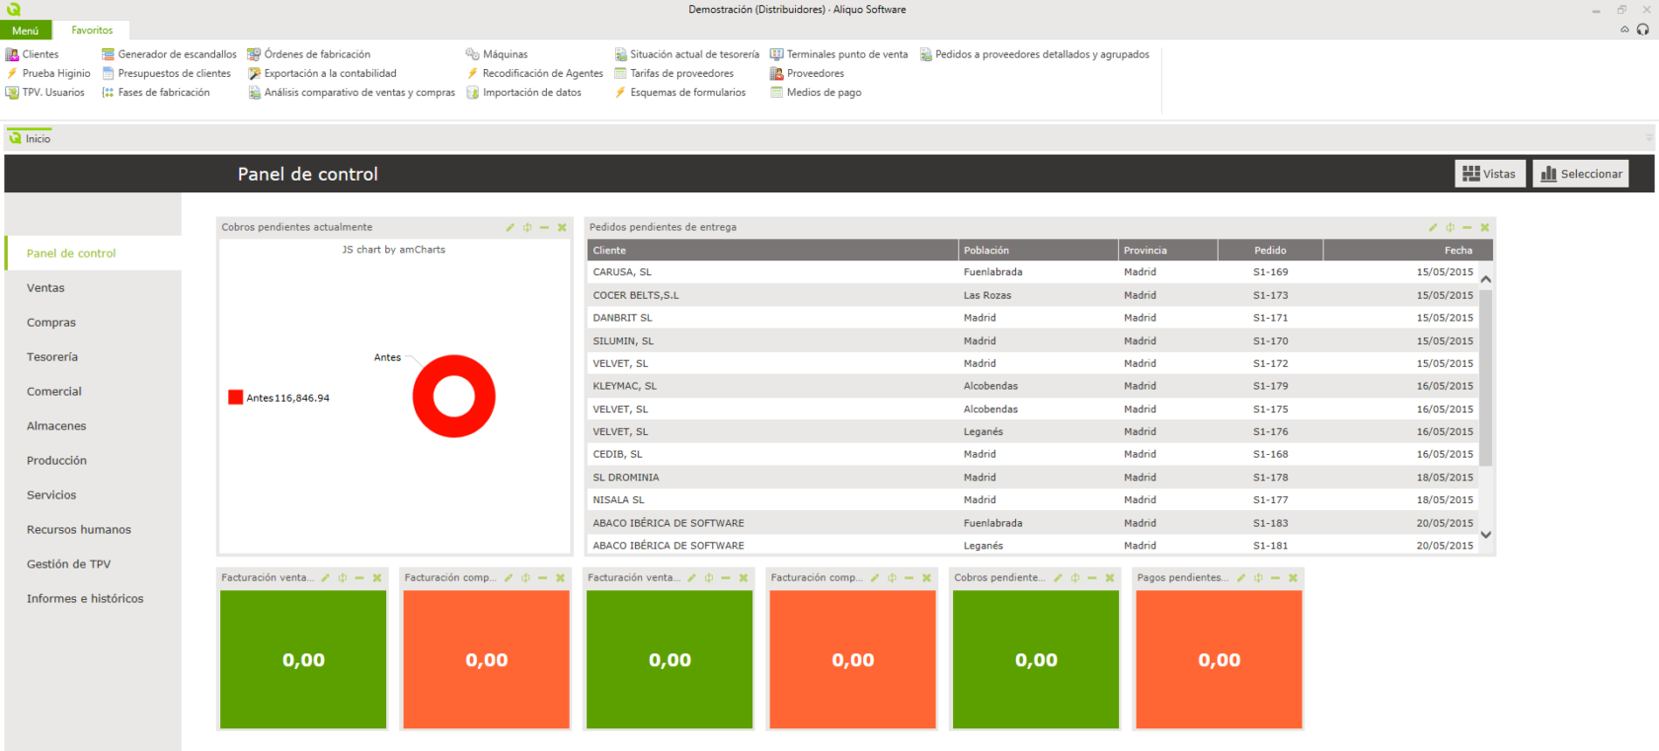This screenshot has width=1659, height=751.
Task: Edit the Cobros pendientes actualmente widget
Action: [511, 227]
